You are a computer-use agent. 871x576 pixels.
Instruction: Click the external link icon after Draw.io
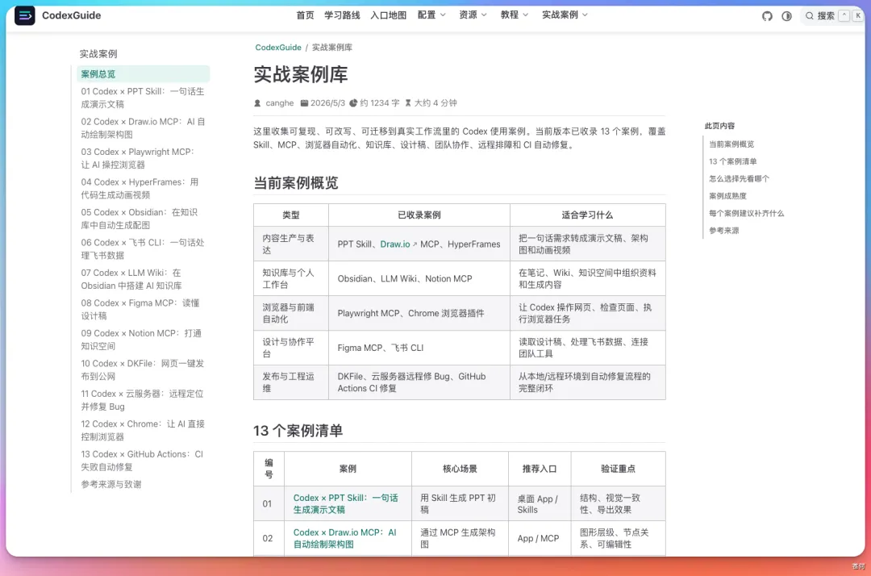click(x=415, y=244)
